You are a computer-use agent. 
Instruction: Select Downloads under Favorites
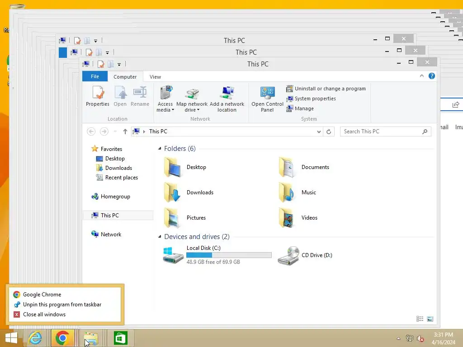(114, 168)
